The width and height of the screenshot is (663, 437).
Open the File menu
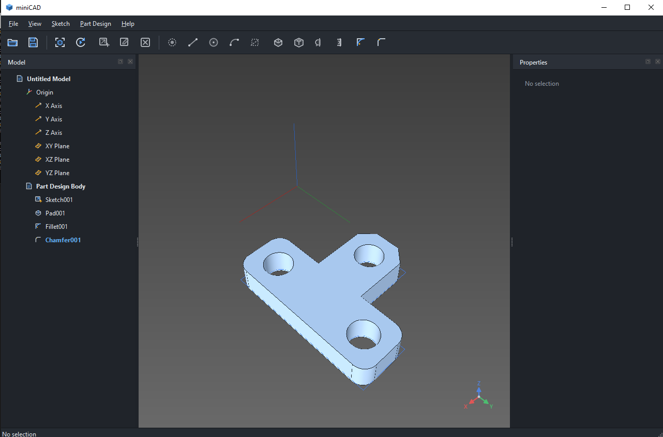[13, 24]
